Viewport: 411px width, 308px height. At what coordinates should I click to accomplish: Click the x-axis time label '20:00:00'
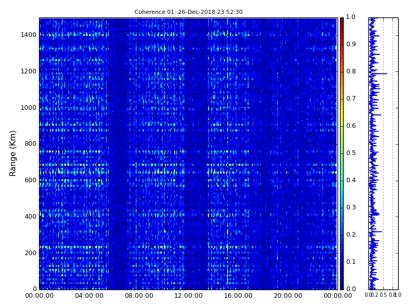click(x=288, y=296)
